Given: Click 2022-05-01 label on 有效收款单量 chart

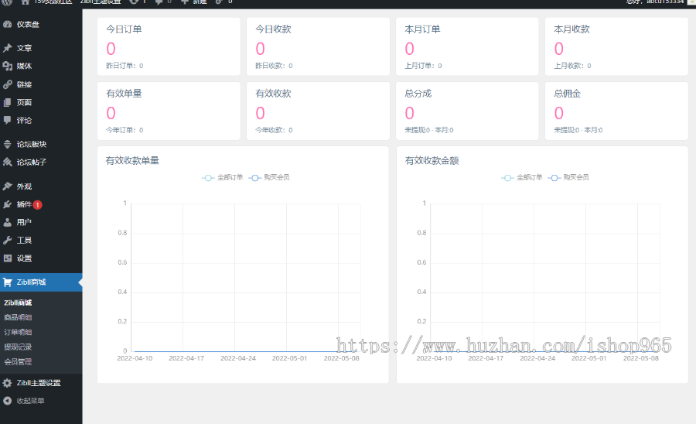Looking at the screenshot, I should pos(290,358).
